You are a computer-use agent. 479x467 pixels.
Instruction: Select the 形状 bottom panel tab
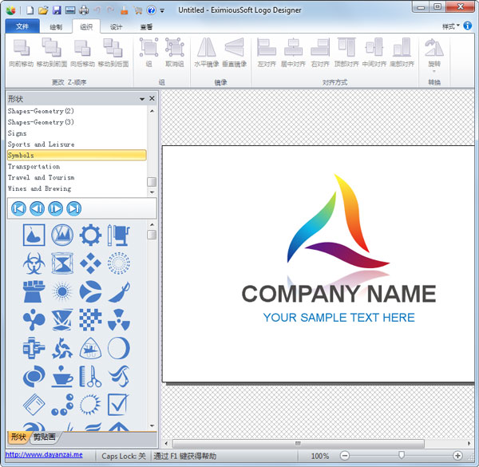(x=18, y=437)
